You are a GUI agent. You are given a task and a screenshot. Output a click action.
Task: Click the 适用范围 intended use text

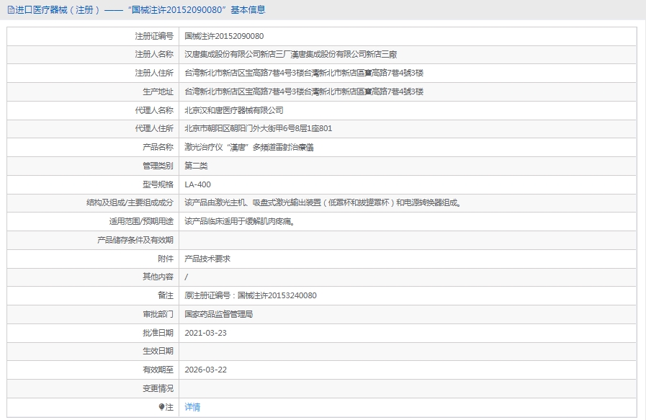point(239,221)
